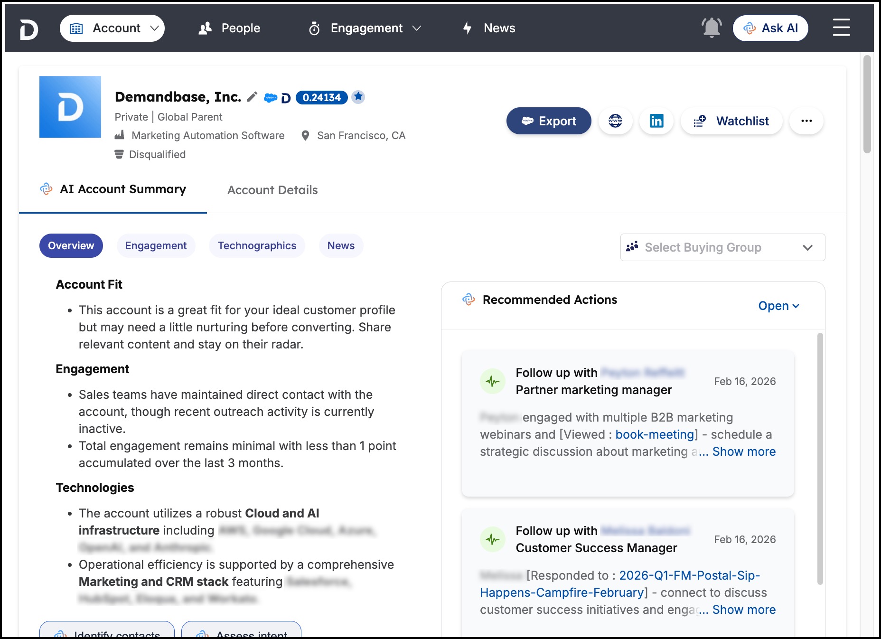
Task: Select the News summary pill
Action: [x=341, y=245]
